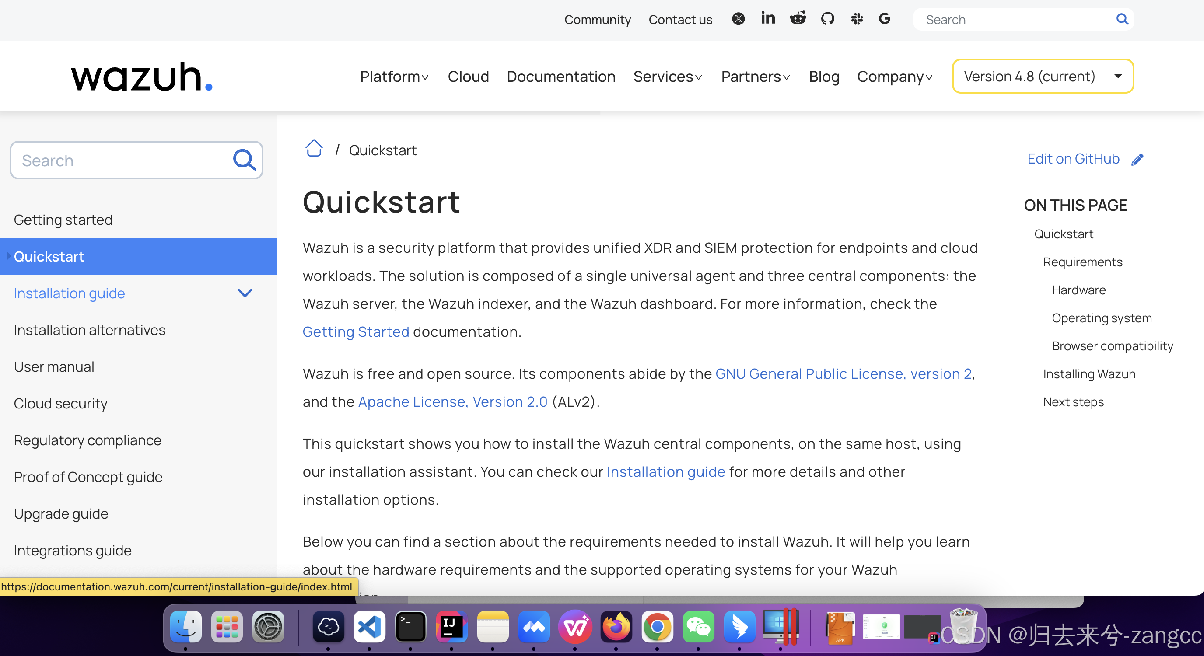Click Quickstart in the breadcrumb
1204x656 pixels.
tap(382, 150)
